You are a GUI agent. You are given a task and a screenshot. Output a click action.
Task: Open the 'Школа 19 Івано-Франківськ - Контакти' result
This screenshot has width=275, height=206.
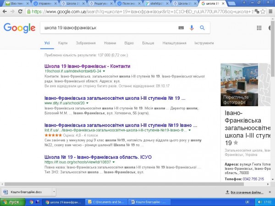88,66
